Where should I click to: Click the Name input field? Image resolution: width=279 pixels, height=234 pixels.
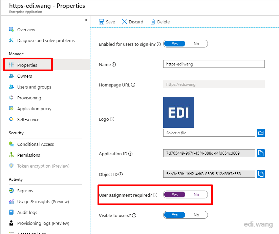(x=214, y=64)
